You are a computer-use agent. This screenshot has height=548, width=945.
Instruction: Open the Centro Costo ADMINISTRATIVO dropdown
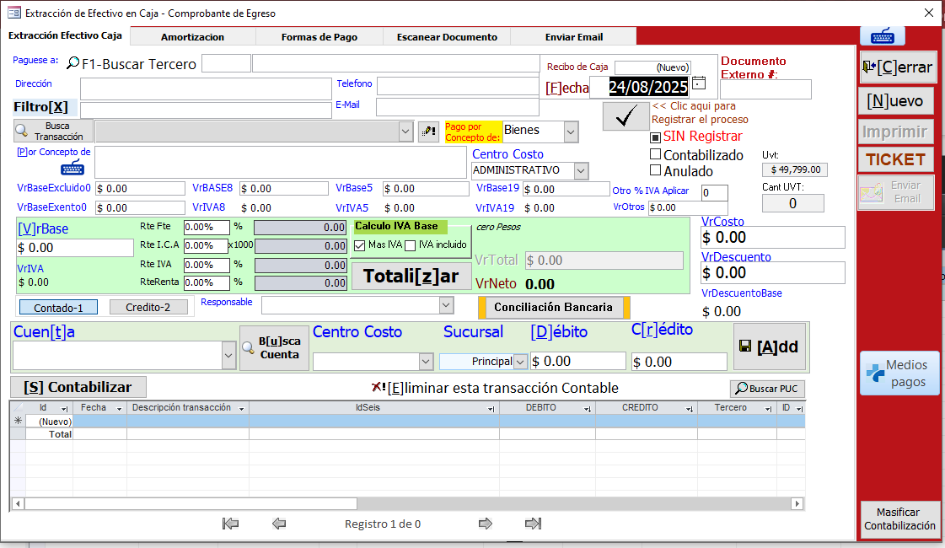click(581, 170)
